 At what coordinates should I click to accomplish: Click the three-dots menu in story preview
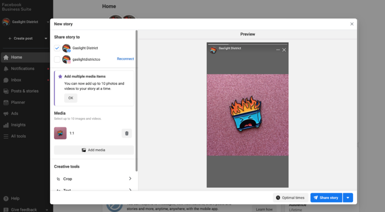(278, 50)
